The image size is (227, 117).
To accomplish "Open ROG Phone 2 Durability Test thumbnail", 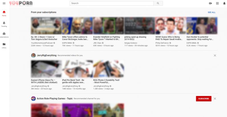I will (108, 69).
